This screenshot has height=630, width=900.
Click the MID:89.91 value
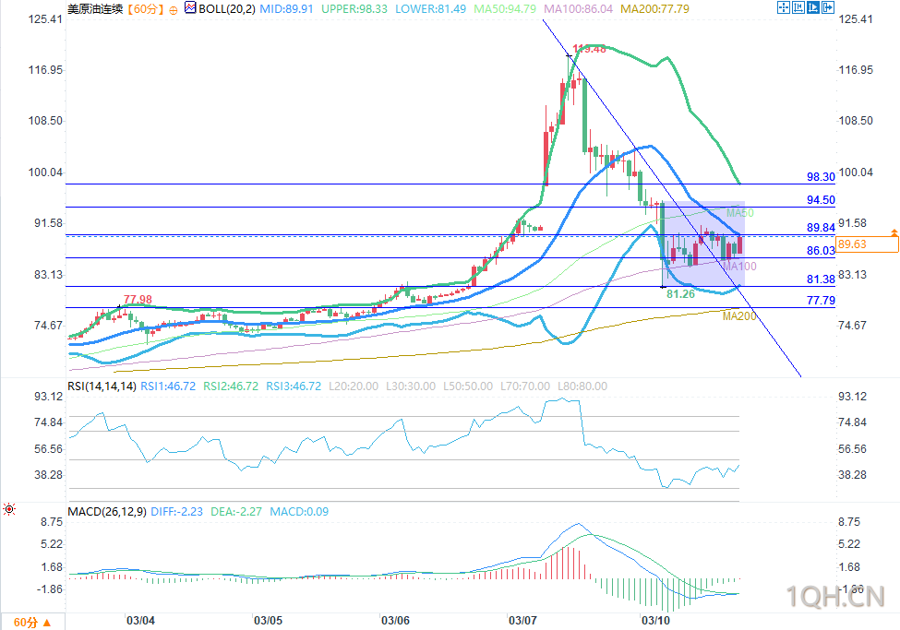pos(286,9)
